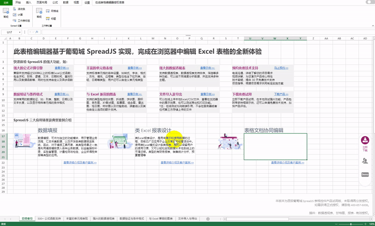Open the worksheet header settings option
Image resolution: width=375 pixels, height=226 pixels.
coord(51,18)
